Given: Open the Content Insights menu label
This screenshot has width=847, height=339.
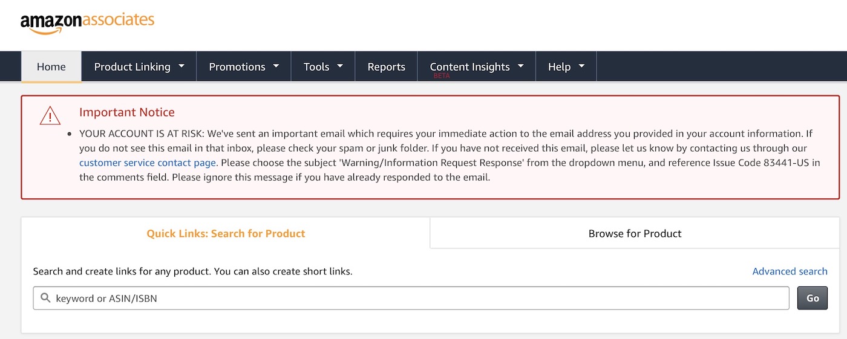Looking at the screenshot, I should (469, 66).
